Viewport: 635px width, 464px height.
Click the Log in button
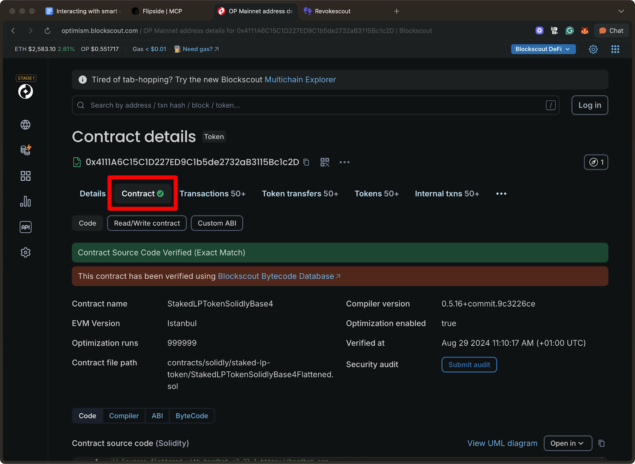pos(589,105)
